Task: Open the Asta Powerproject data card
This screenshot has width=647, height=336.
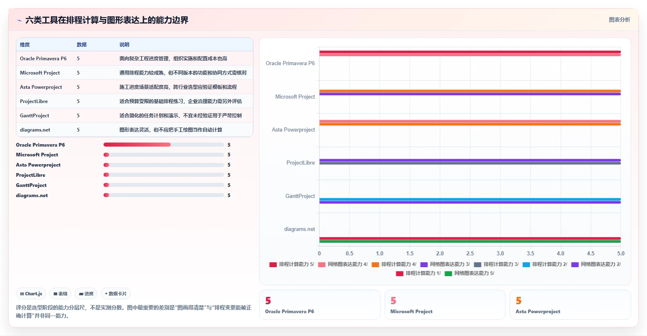Action: (570, 305)
